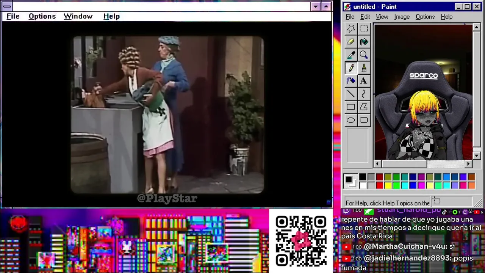Open Paint's View menu
This screenshot has height=273, width=485.
(x=382, y=17)
